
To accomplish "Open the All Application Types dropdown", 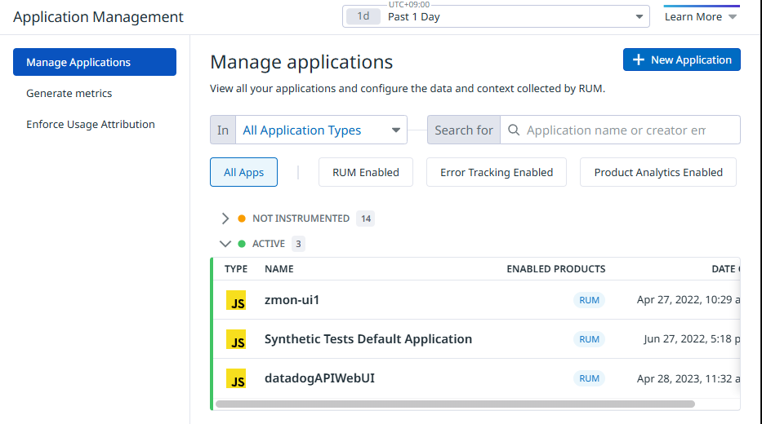I will point(321,130).
